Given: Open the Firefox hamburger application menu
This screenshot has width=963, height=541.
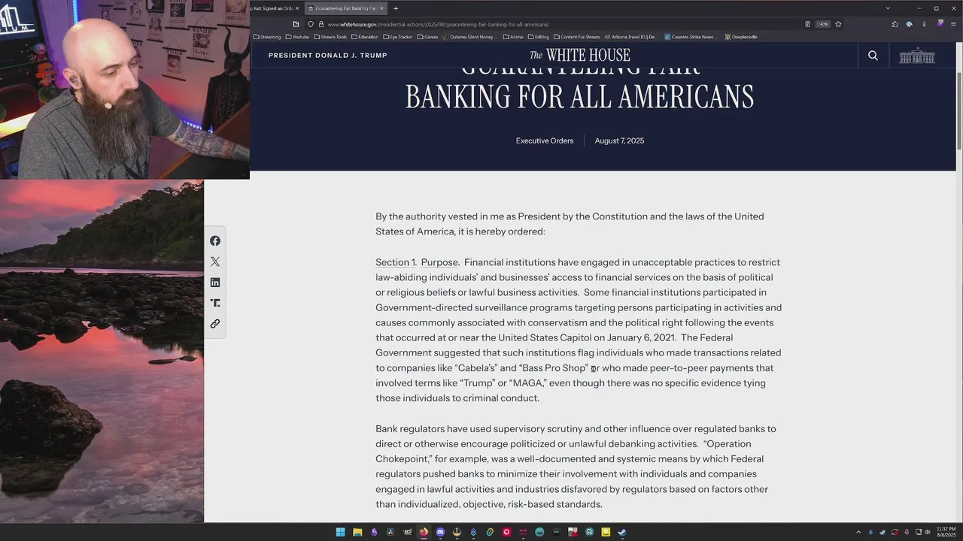Looking at the screenshot, I should pyautogui.click(x=953, y=24).
